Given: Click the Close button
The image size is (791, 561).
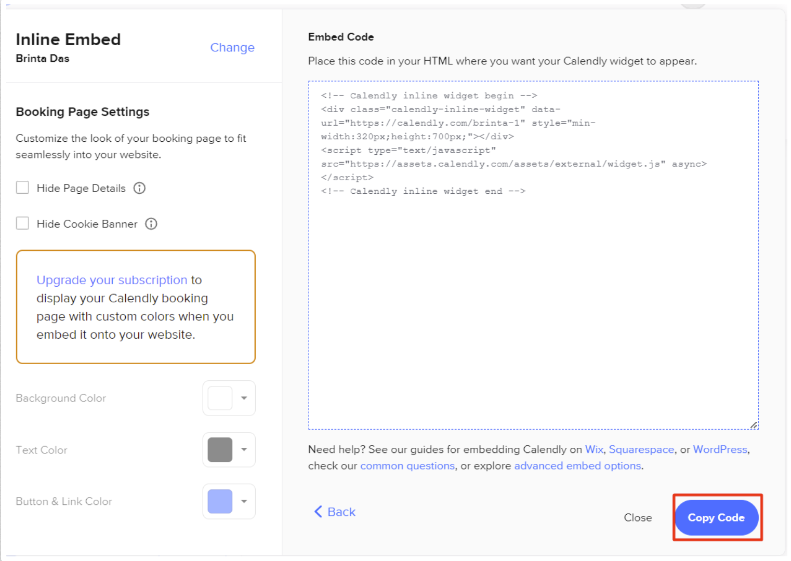Looking at the screenshot, I should [x=638, y=517].
